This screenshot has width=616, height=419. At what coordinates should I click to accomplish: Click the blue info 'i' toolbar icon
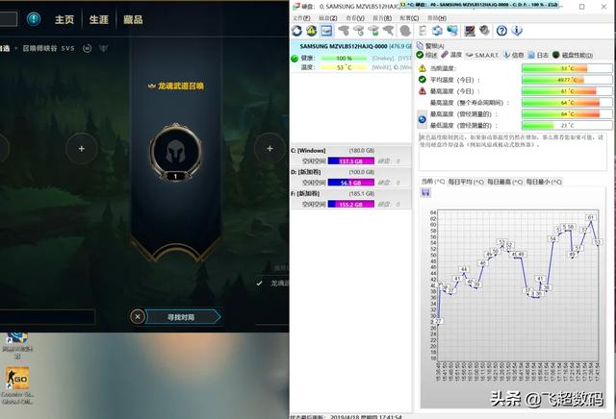[517, 31]
